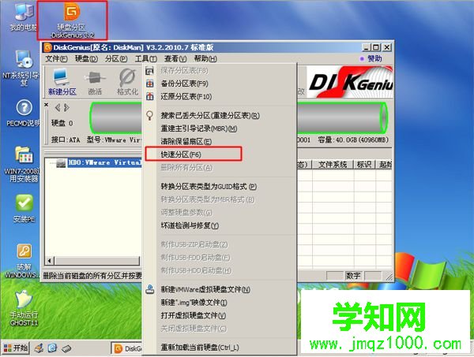This screenshot has height=357, width=474.
Task: Open the 分区(P) menu
Action: click(x=116, y=58)
